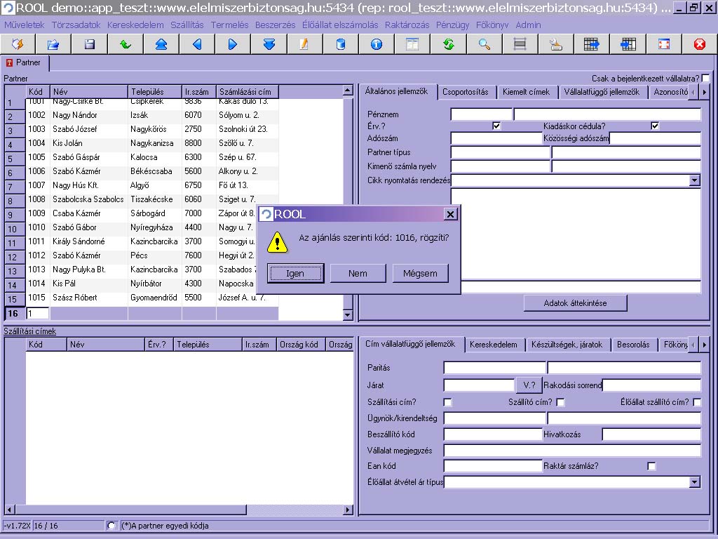Click the Adatok áttekintése button
The height and width of the screenshot is (539, 718).
[575, 303]
